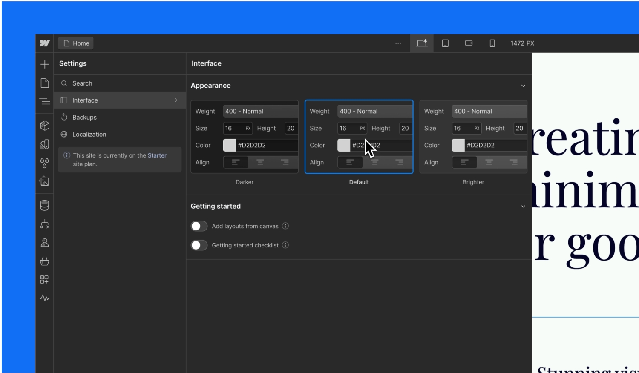Collapse the Appearance section
The width and height of the screenshot is (639, 373).
click(x=523, y=86)
